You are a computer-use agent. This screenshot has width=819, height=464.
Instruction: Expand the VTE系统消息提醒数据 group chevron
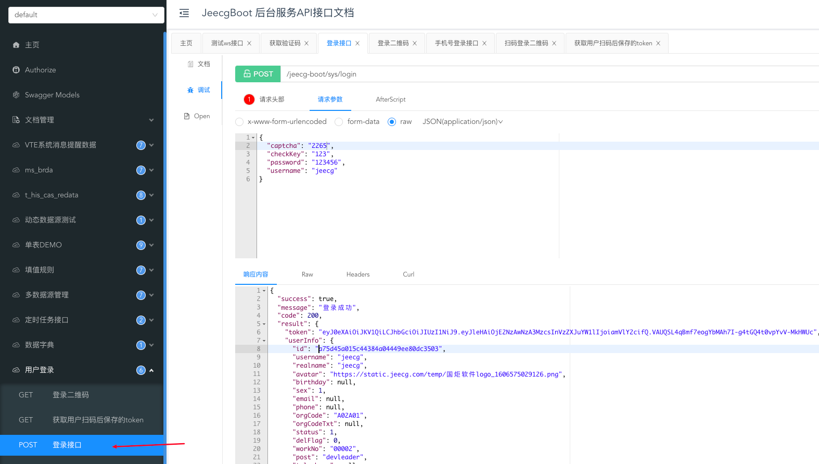coord(151,145)
